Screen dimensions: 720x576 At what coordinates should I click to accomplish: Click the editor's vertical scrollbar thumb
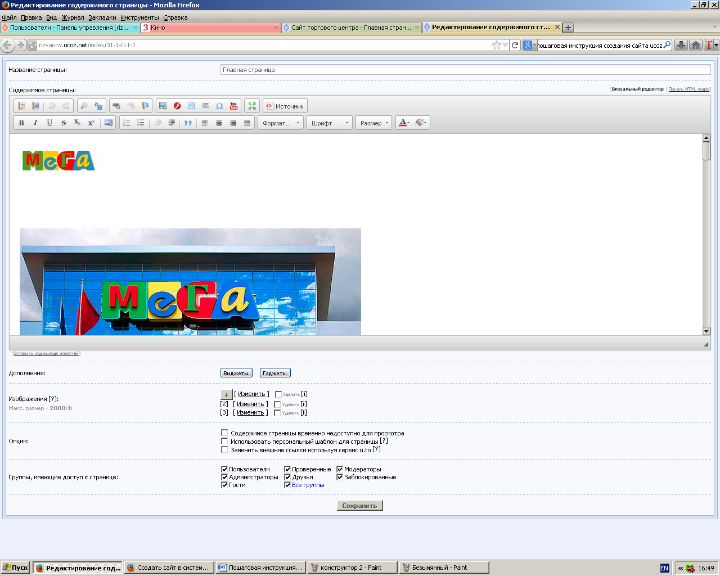(x=706, y=151)
